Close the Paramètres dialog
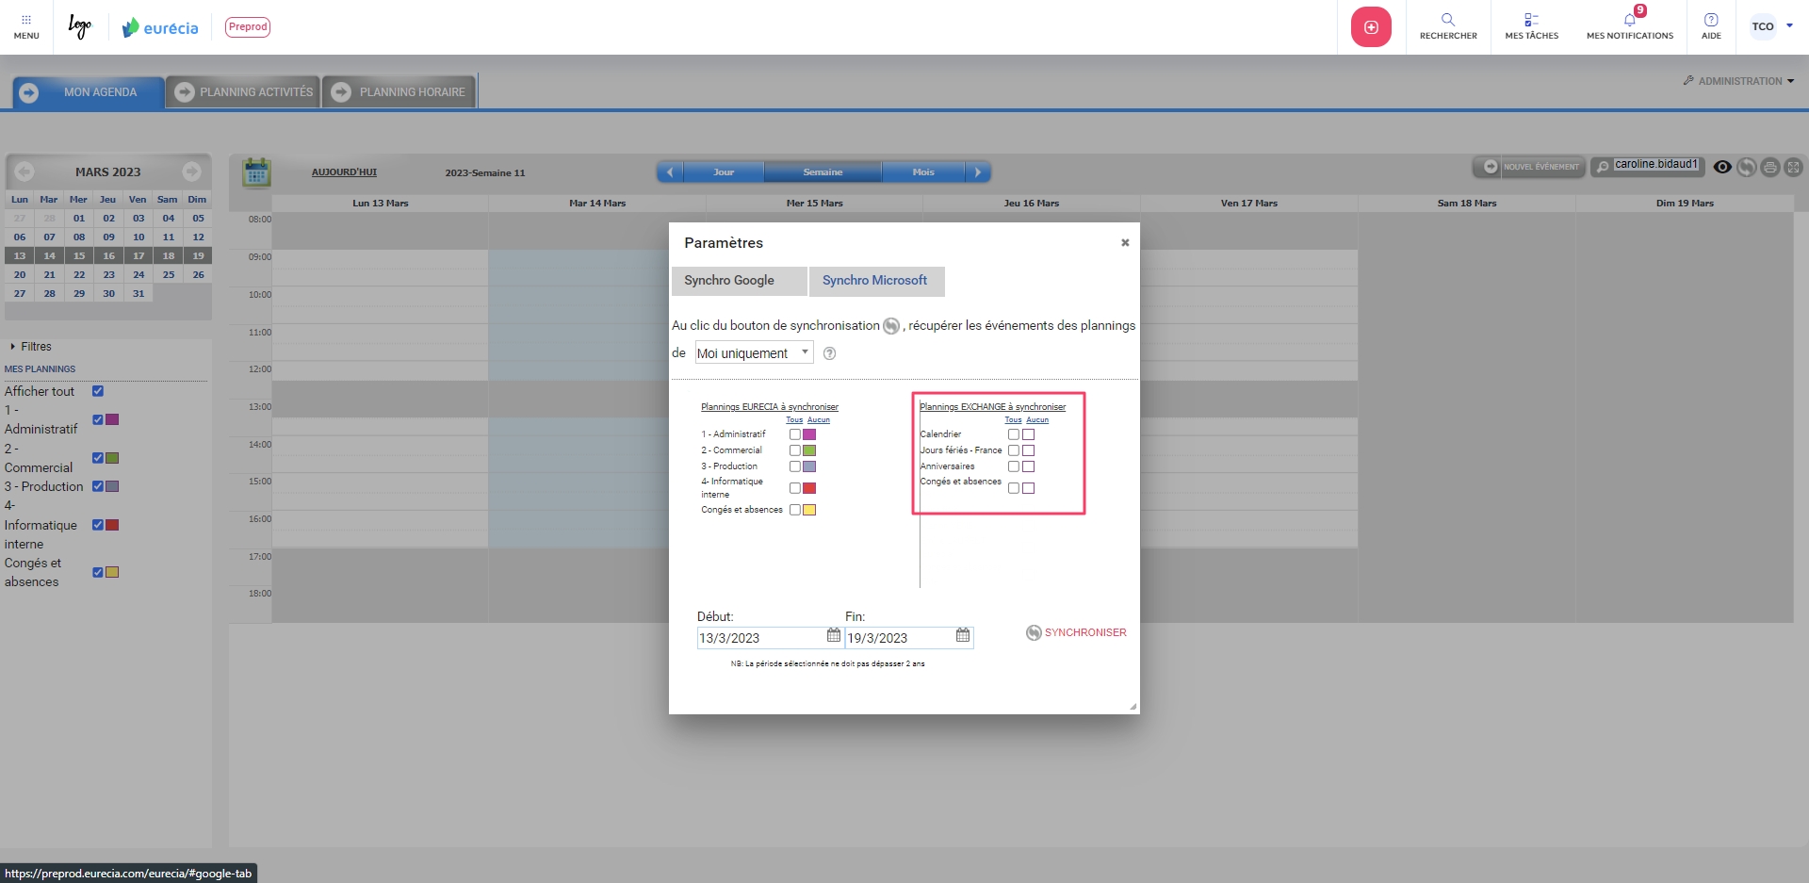Image resolution: width=1809 pixels, height=883 pixels. [x=1125, y=242]
